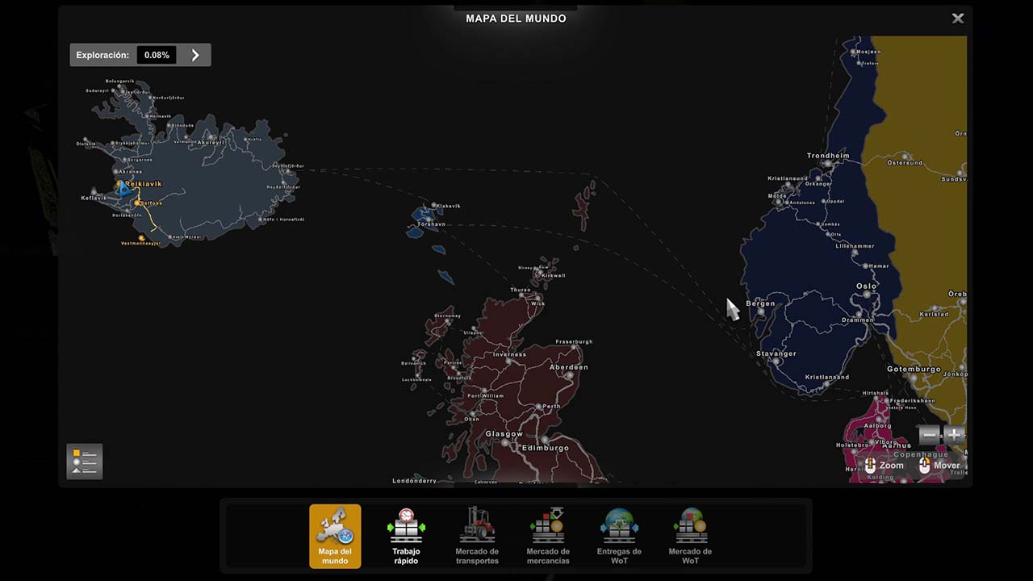Select Aberdeen city label
The image size is (1033, 581).
pyautogui.click(x=568, y=367)
